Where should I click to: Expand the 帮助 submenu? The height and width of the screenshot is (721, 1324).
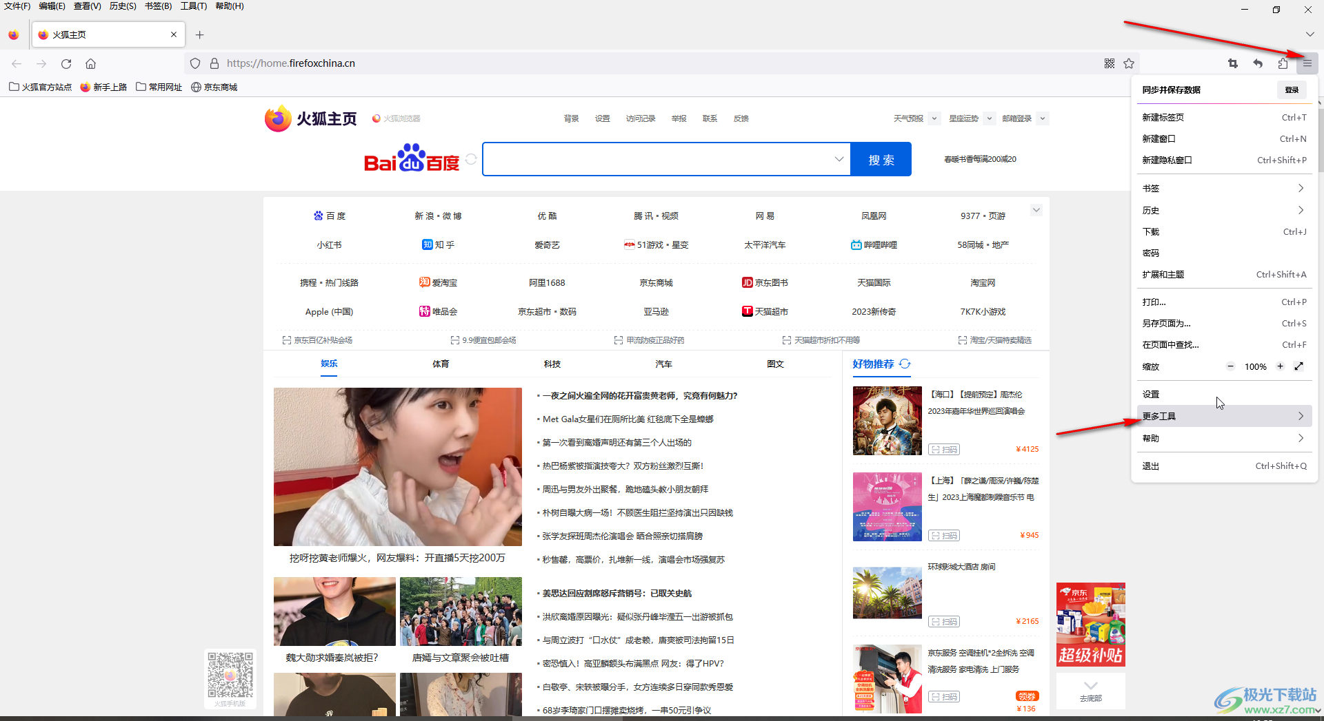(x=1224, y=438)
